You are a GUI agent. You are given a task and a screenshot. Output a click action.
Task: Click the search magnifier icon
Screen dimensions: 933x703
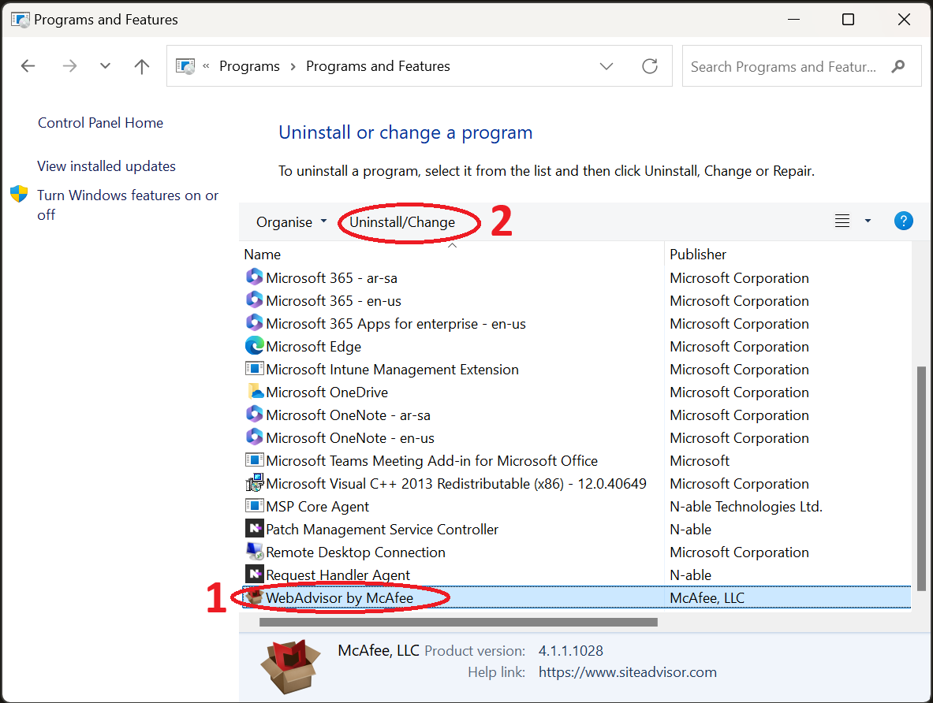pos(898,67)
